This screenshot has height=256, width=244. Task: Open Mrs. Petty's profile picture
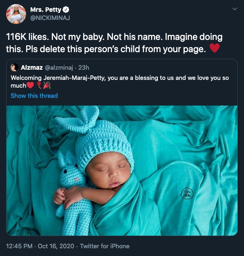(x=16, y=14)
